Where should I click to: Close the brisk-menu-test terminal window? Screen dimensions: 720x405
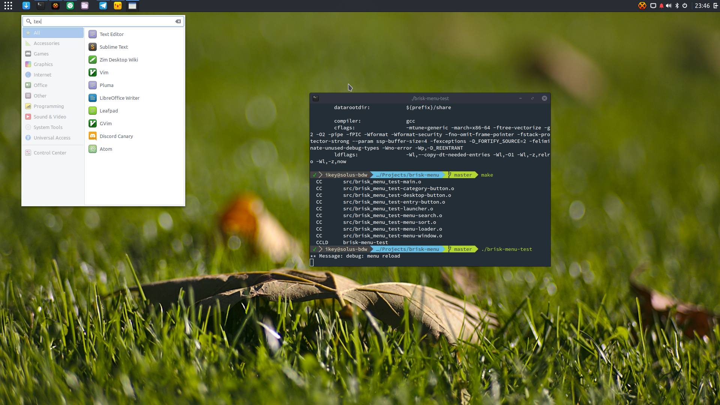coord(544,98)
